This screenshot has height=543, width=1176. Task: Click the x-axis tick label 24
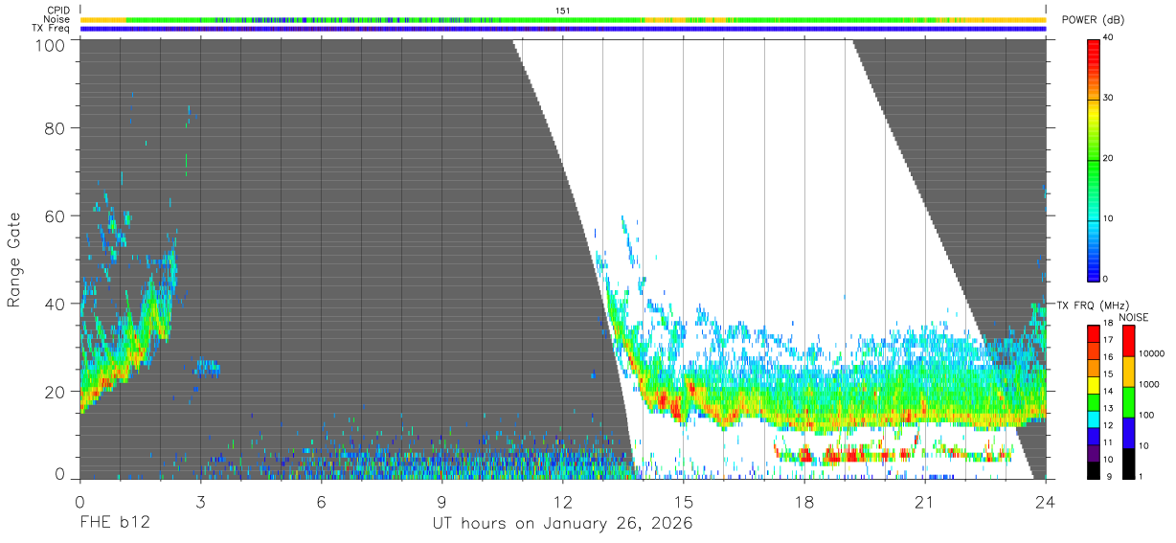tap(1045, 502)
